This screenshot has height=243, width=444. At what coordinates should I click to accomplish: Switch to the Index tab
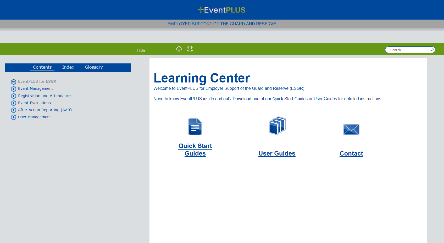68,67
